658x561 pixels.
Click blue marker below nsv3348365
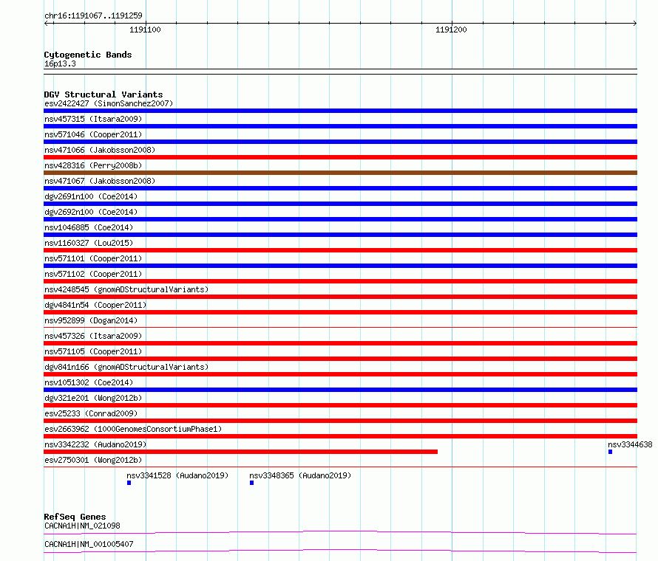252,483
